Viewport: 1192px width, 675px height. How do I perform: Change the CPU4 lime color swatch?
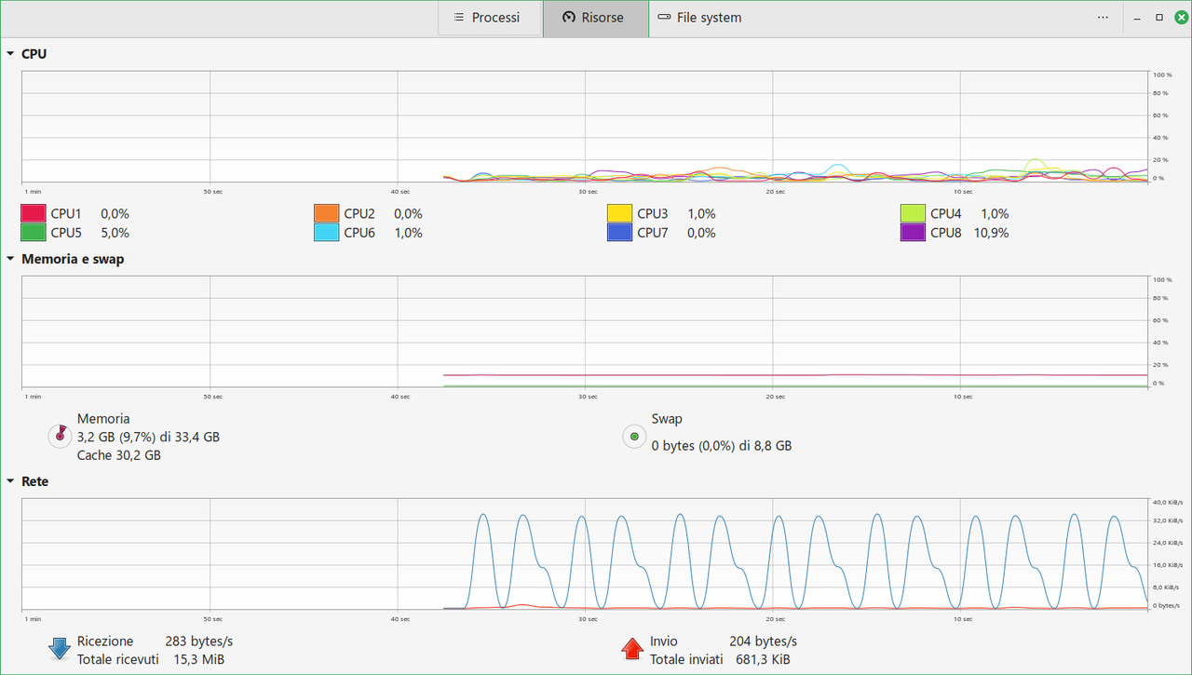[x=913, y=213]
